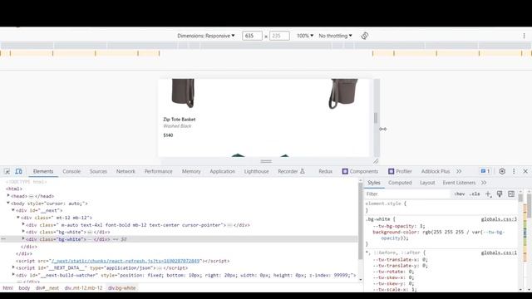Open the Adblock Plus tab
The height and width of the screenshot is (299, 532).
coord(436,172)
